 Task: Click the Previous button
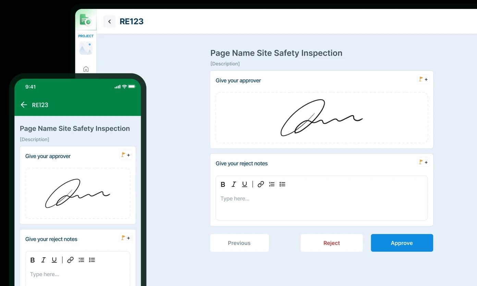click(x=239, y=243)
